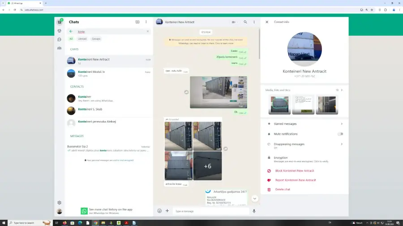Open Chats panel three-dot menu
The image size is (403, 226).
[146, 22]
